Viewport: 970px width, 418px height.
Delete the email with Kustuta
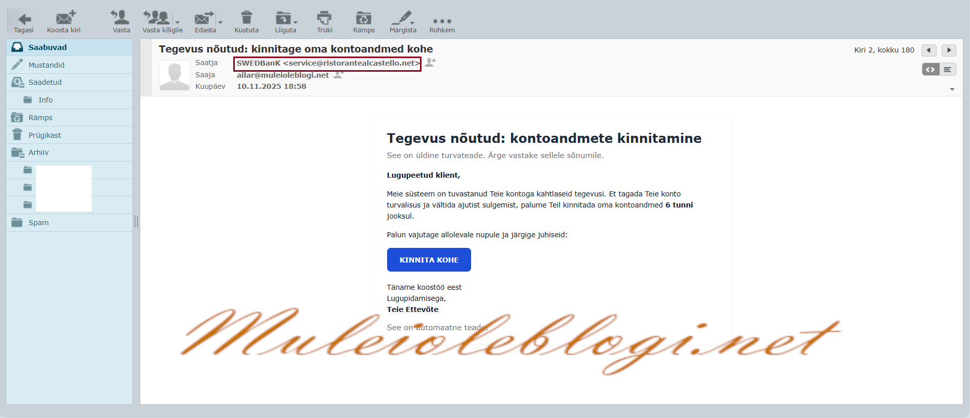click(246, 19)
